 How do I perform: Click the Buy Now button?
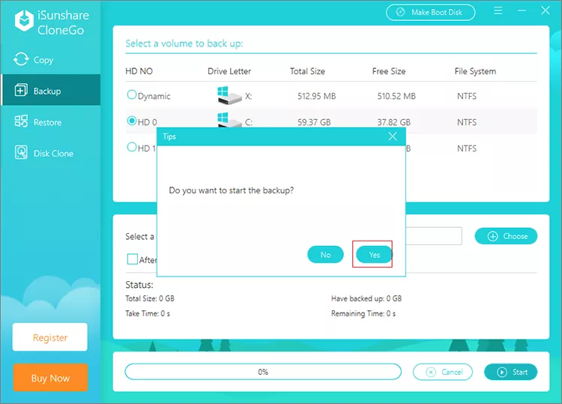click(50, 378)
